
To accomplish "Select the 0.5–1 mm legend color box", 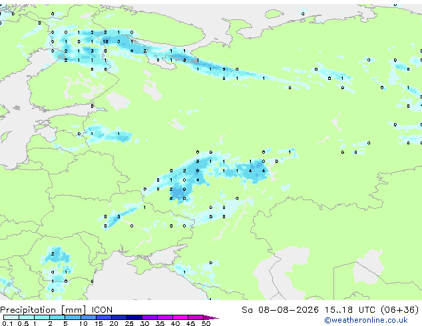I will point(27,317).
